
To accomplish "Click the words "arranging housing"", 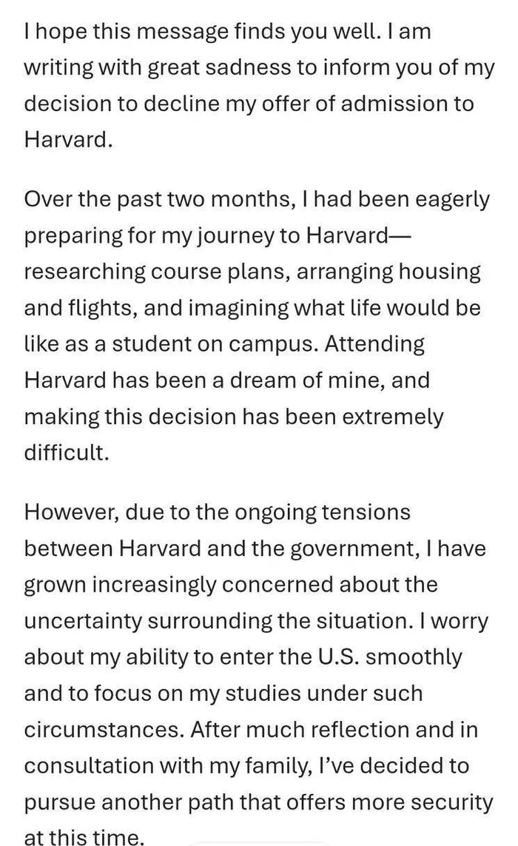I will [389, 272].
